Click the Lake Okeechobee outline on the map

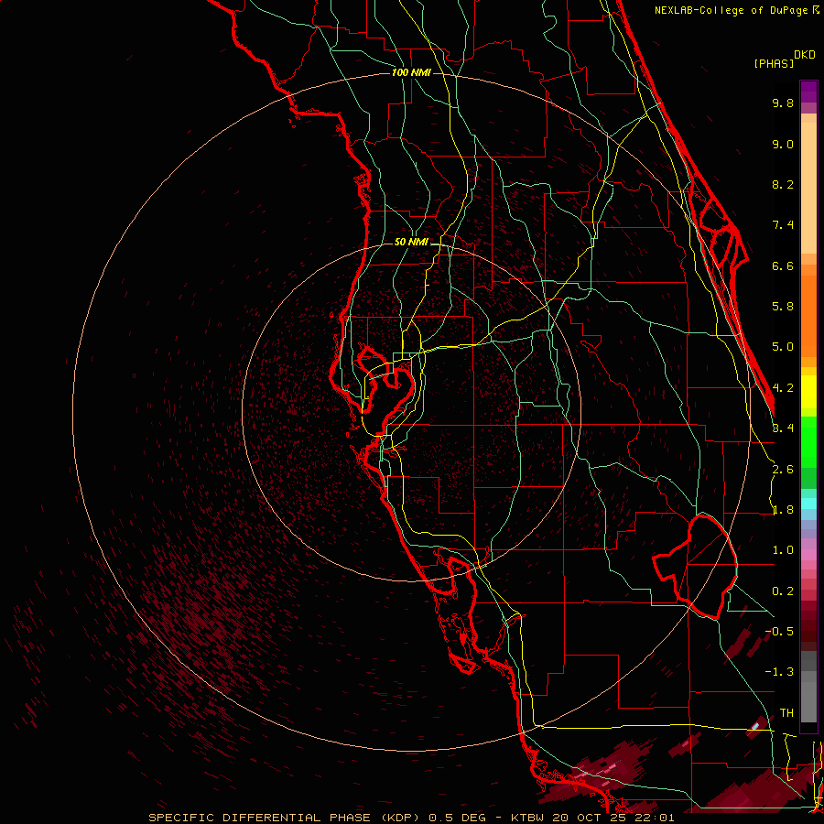point(695,567)
